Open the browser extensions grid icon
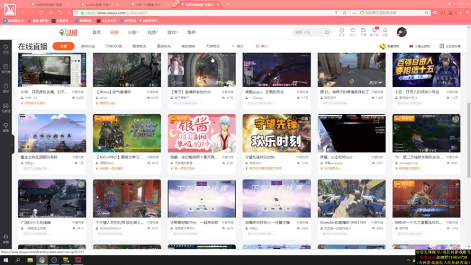Screen dimensions: 471x265 pos(435,13)
